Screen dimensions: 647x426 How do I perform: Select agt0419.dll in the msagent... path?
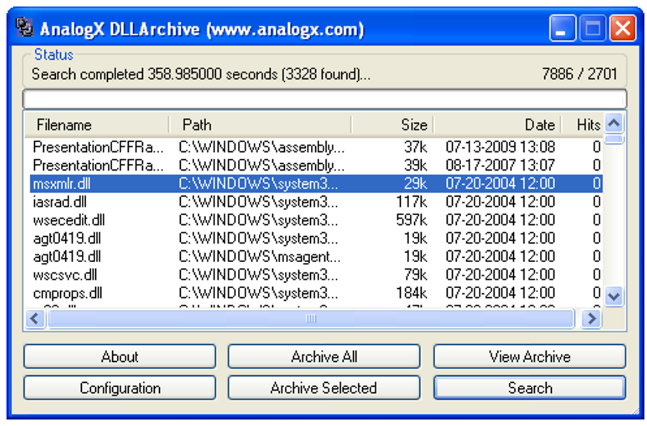tap(316, 256)
